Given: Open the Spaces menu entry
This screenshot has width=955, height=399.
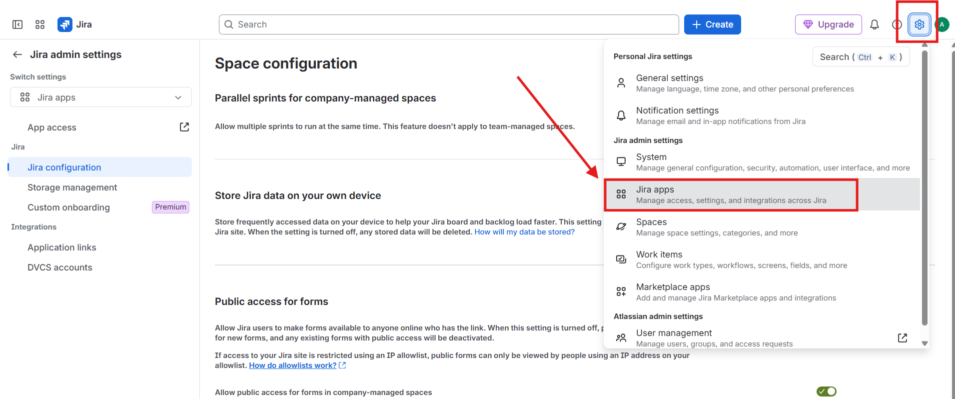Looking at the screenshot, I should (762, 227).
